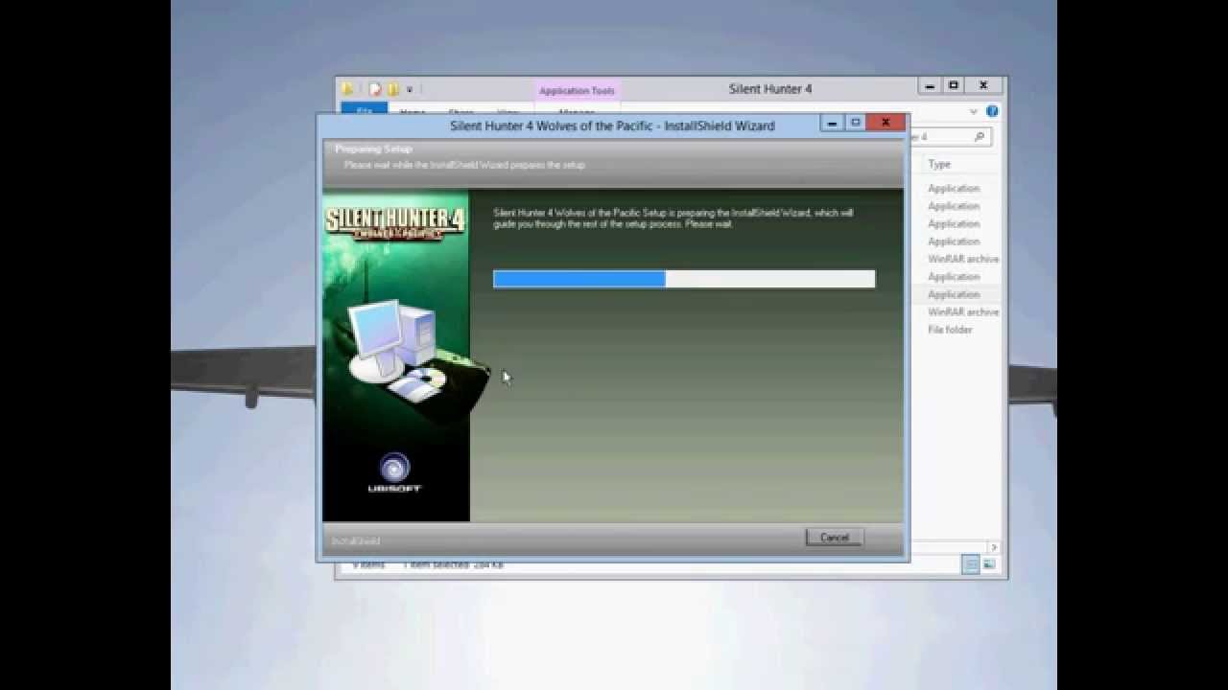Minimize the InstallShield Wizard window
Viewport: 1228px width, 690px height.
point(832,123)
